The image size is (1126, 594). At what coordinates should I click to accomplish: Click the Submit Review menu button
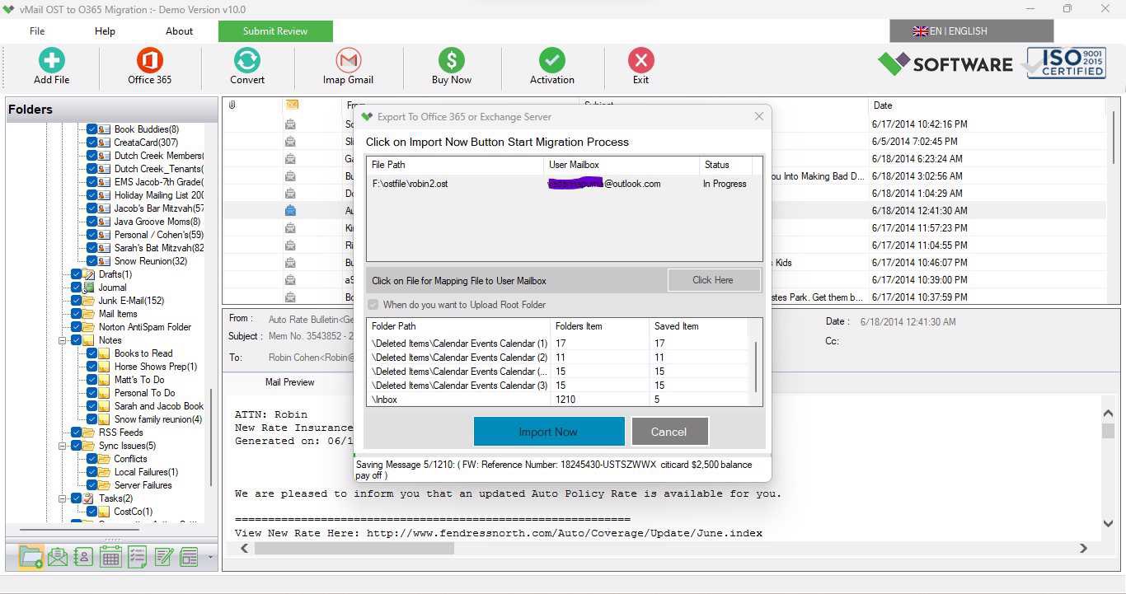coord(275,31)
